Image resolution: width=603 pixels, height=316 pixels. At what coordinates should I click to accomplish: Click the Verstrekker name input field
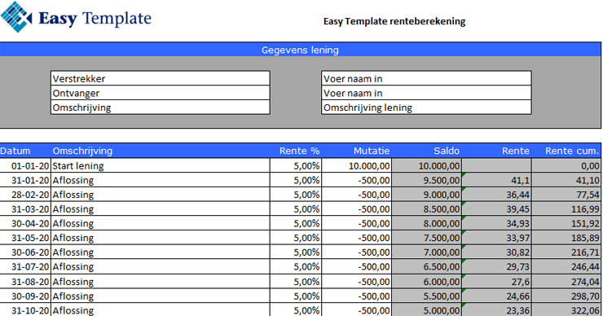click(426, 78)
